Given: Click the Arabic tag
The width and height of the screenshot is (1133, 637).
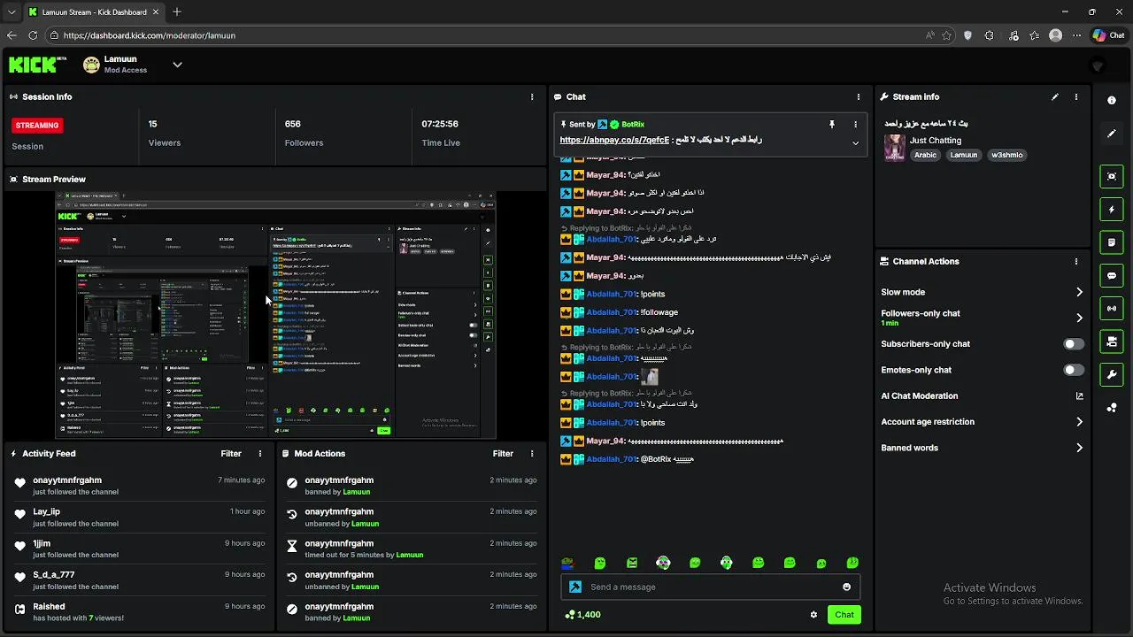Looking at the screenshot, I should click(x=925, y=155).
